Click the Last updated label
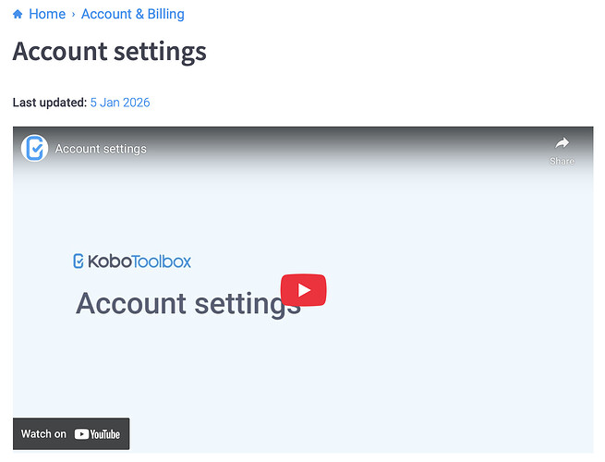The image size is (605, 462). click(x=50, y=103)
